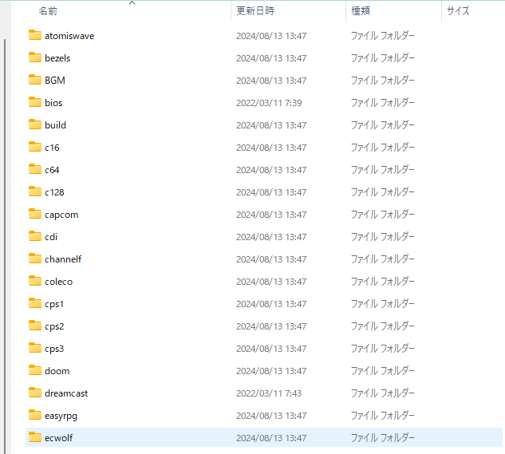Select the bezels folder name
The height and width of the screenshot is (454, 505).
(x=57, y=58)
